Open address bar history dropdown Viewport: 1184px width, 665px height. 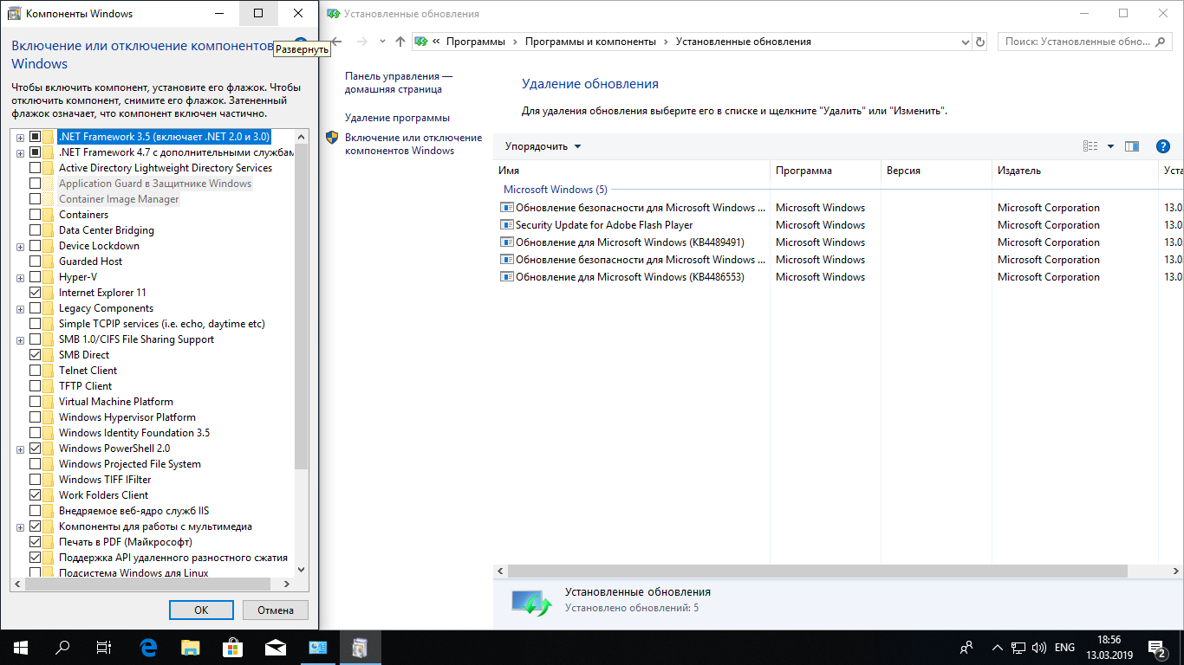tap(966, 42)
